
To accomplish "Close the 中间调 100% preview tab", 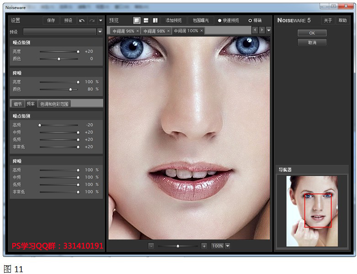I will point(202,31).
